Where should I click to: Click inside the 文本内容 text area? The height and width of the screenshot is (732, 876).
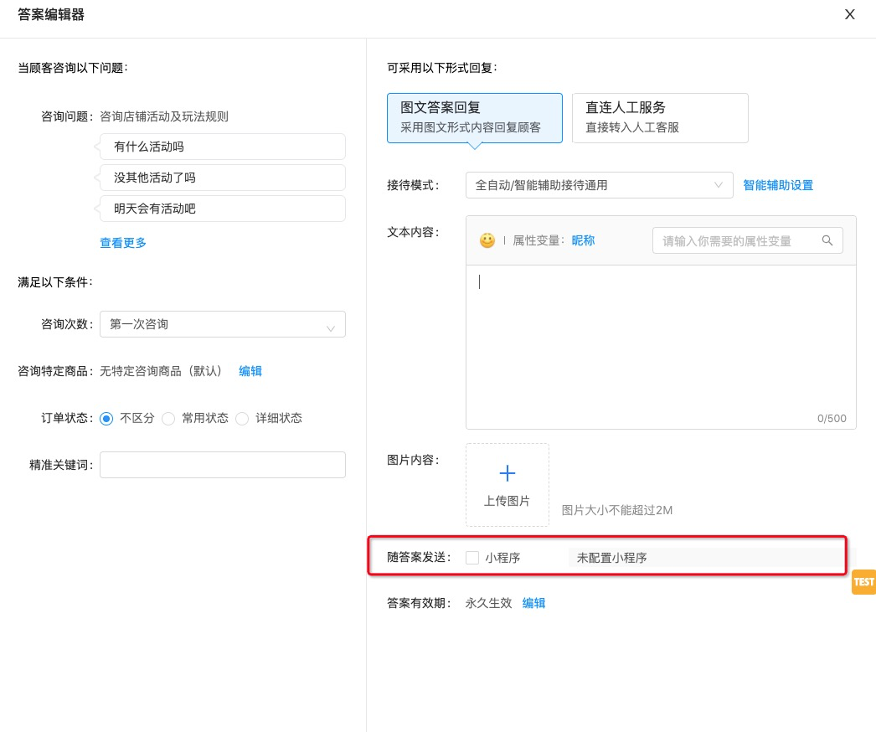tap(661, 347)
